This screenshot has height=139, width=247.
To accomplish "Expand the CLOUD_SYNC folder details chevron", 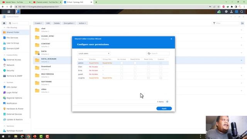I will (x=241, y=37).
